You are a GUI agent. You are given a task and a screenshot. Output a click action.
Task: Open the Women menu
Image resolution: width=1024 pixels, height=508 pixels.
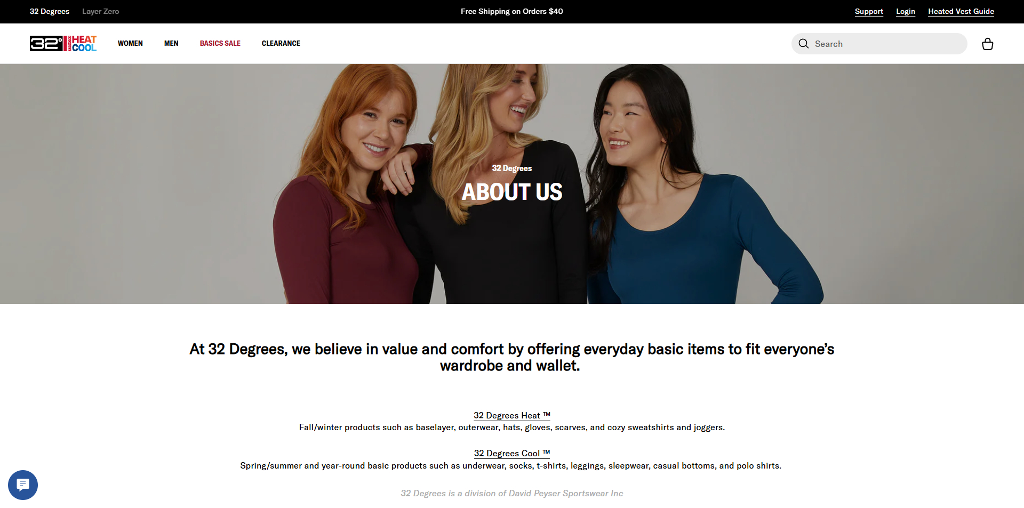[130, 43]
